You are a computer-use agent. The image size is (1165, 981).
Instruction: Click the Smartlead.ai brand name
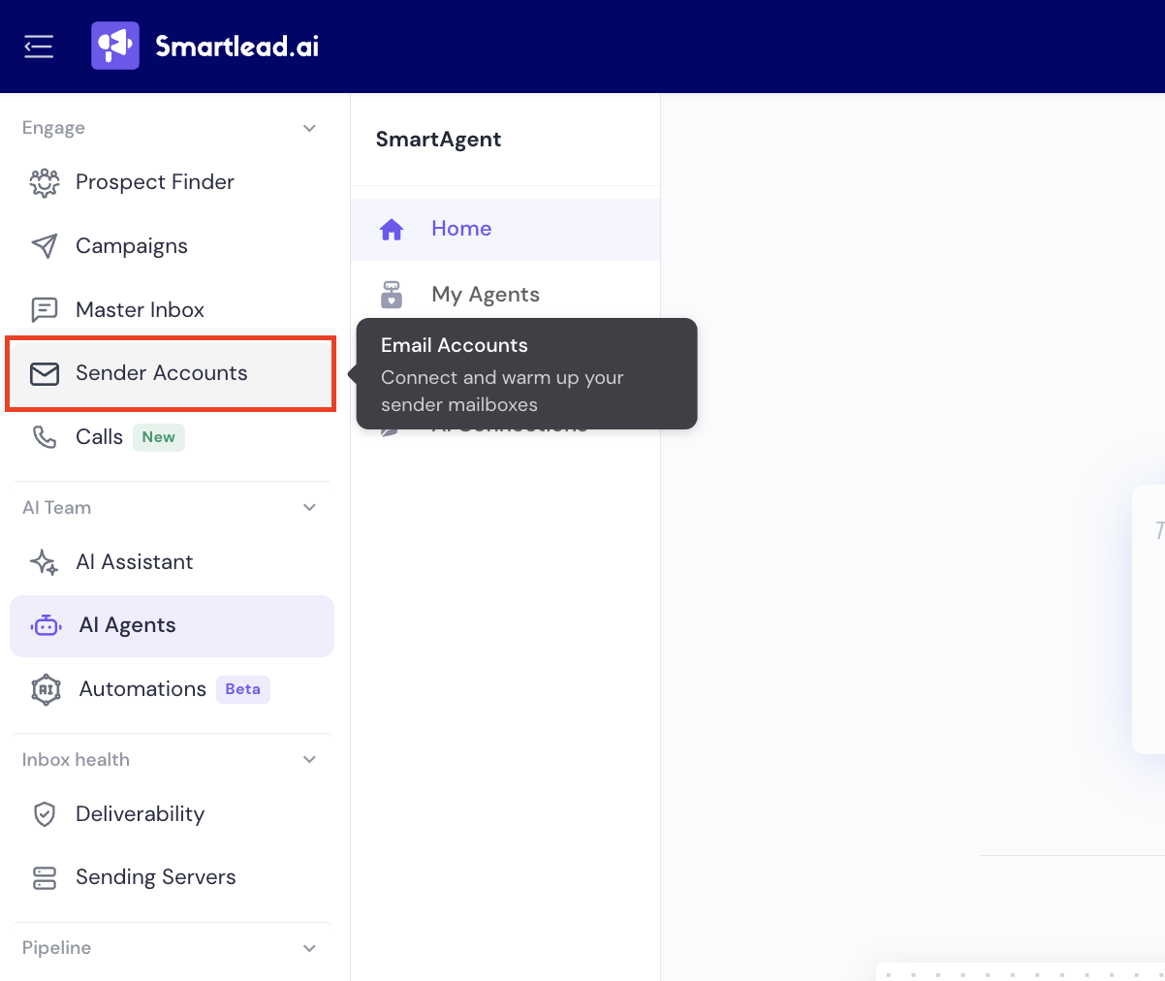237,46
